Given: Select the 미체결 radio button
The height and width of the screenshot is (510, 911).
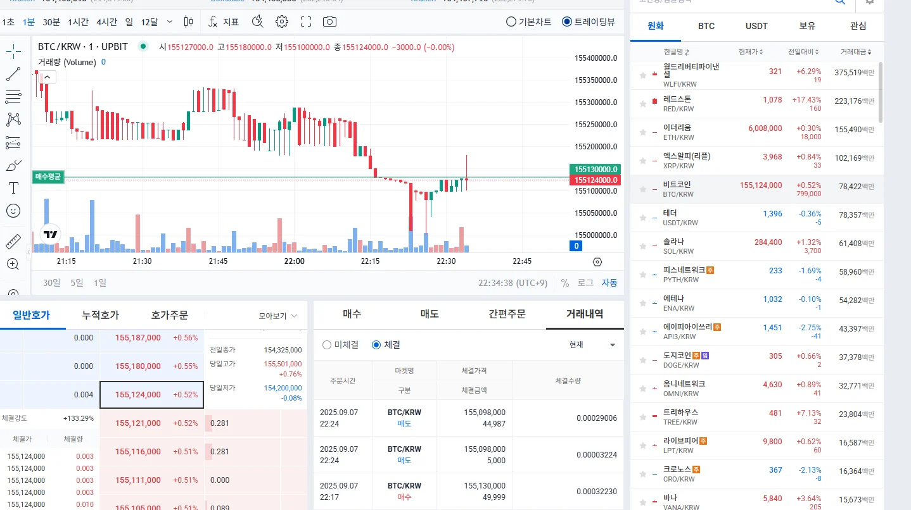Looking at the screenshot, I should tap(340, 345).
